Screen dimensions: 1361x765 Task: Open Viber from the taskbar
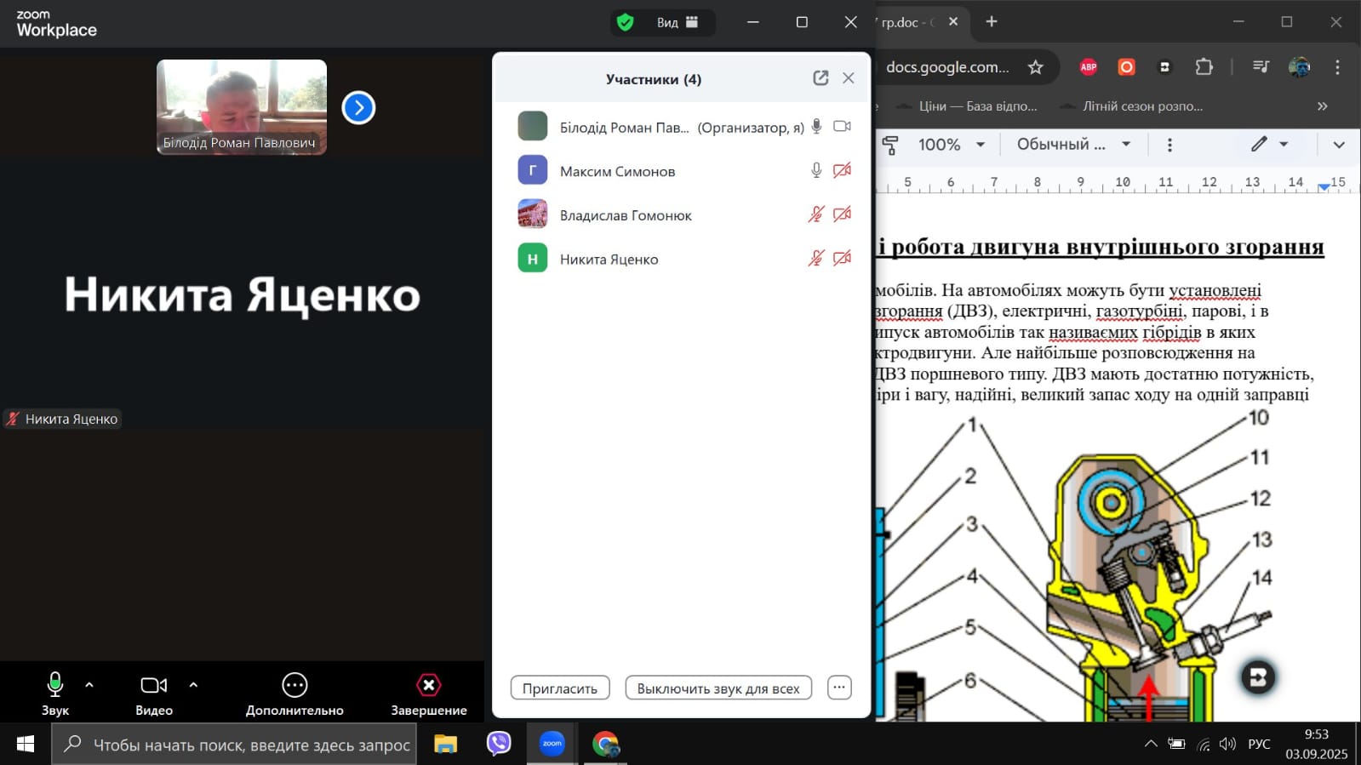coord(499,744)
